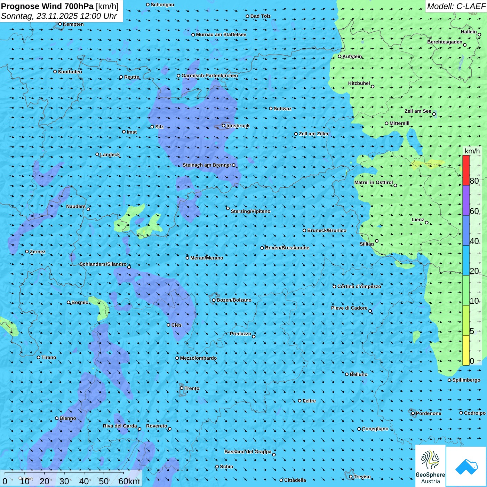Click the 'Zell am See' label
The width and height of the screenshot is (487, 487).
[418, 111]
